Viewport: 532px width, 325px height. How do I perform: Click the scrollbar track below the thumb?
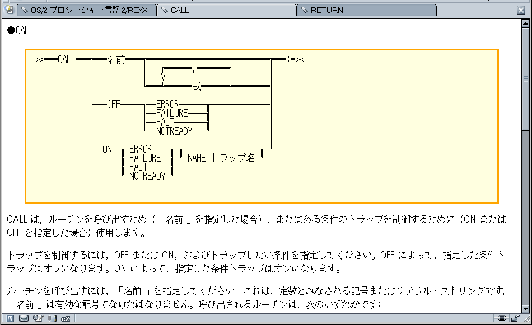tap(526, 224)
